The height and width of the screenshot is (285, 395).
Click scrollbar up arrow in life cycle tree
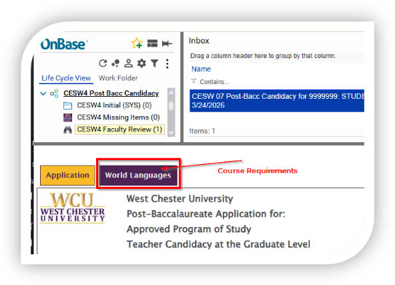(x=171, y=92)
